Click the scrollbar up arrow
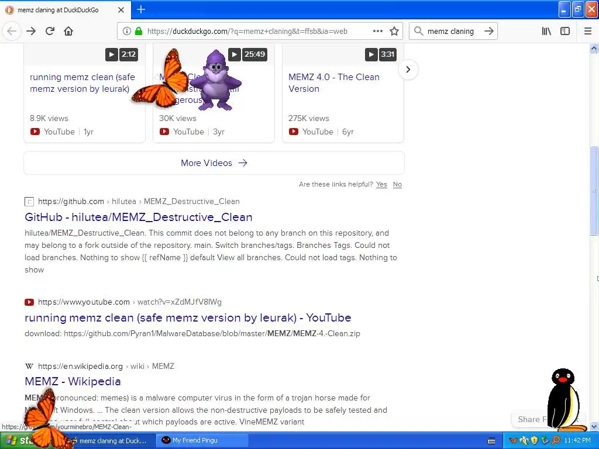 (x=594, y=48)
